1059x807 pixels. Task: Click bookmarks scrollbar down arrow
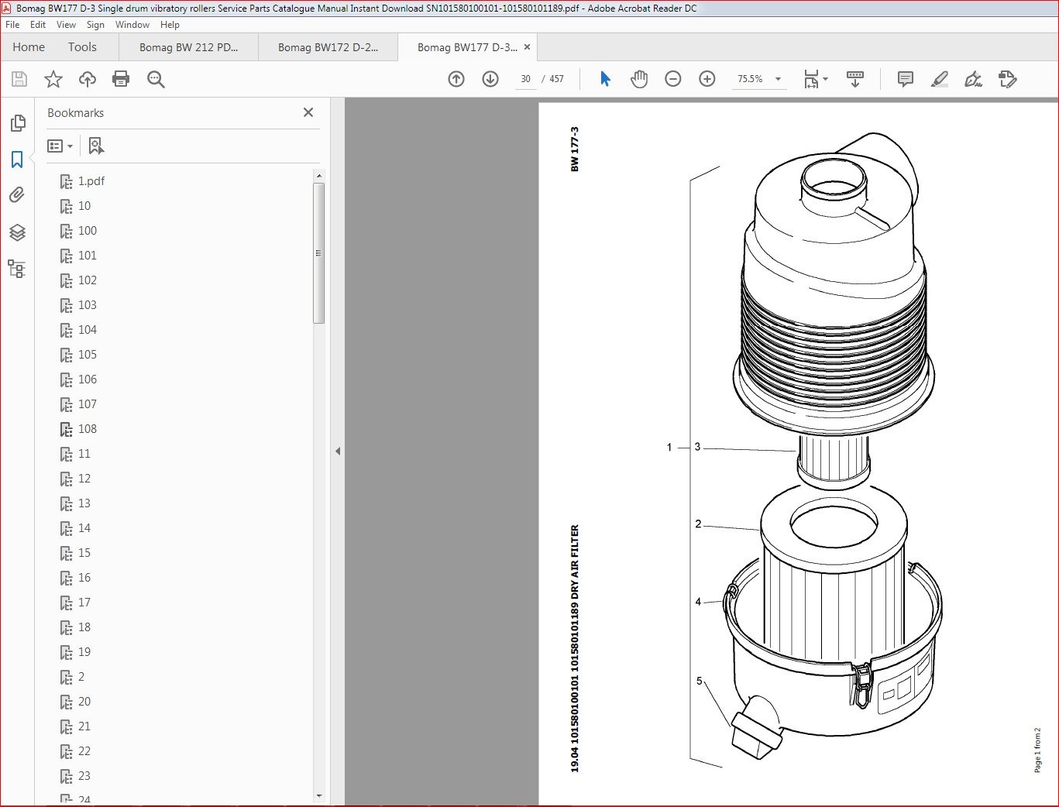pyautogui.click(x=318, y=796)
